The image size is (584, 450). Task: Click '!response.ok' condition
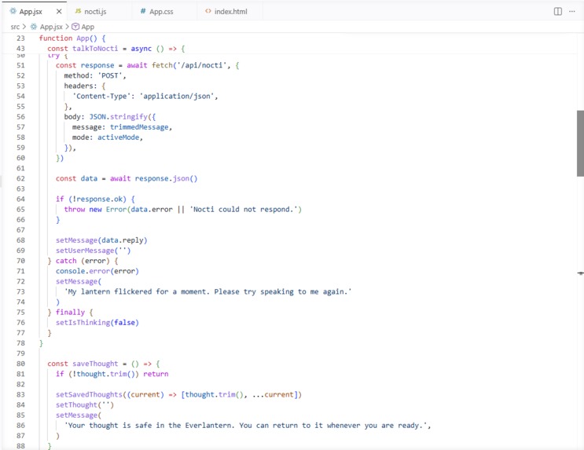[x=97, y=199]
